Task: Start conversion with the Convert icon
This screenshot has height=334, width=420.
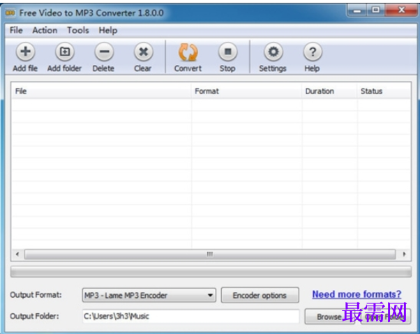Action: (x=188, y=52)
